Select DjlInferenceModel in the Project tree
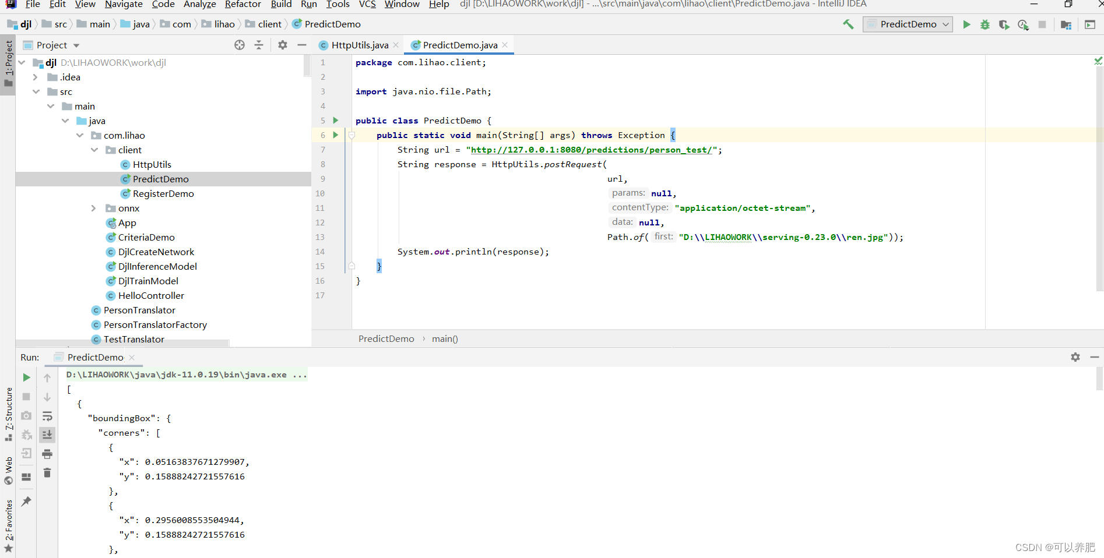The width and height of the screenshot is (1104, 558). point(157,266)
